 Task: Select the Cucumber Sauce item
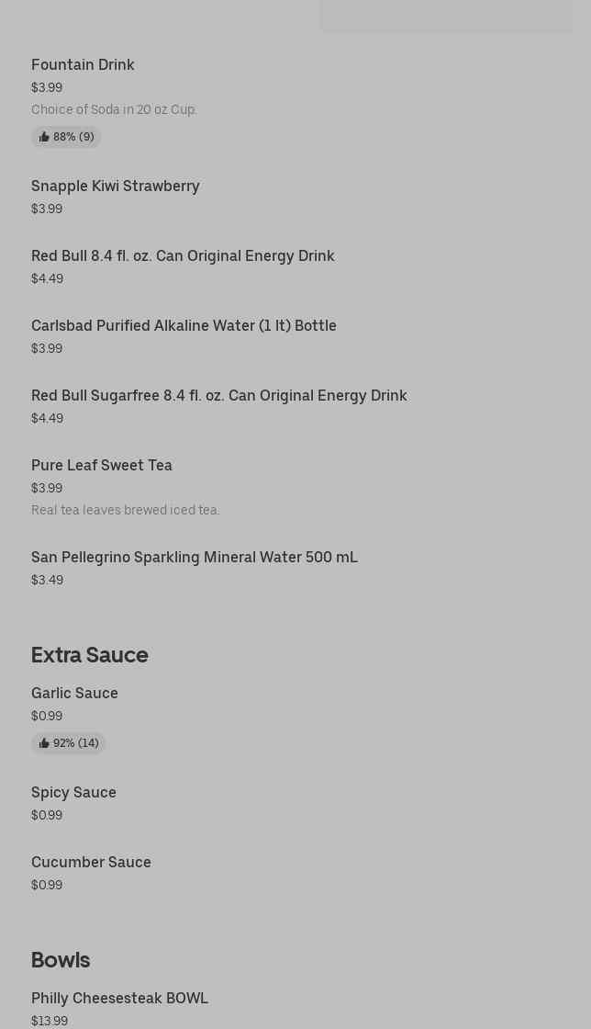(91, 862)
